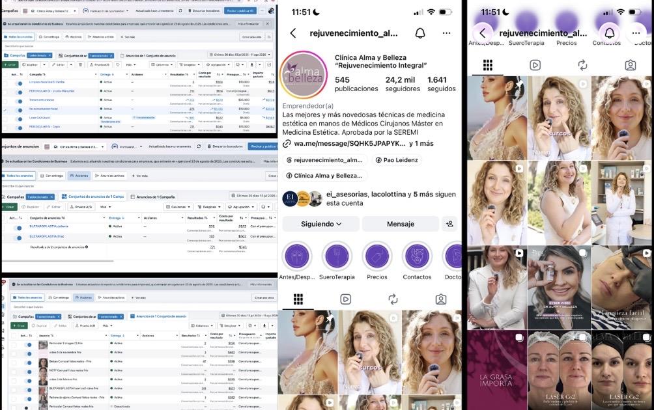This screenshot has height=410, width=654.
Task: Open Precios story highlight on bio screen
Action: (377, 256)
